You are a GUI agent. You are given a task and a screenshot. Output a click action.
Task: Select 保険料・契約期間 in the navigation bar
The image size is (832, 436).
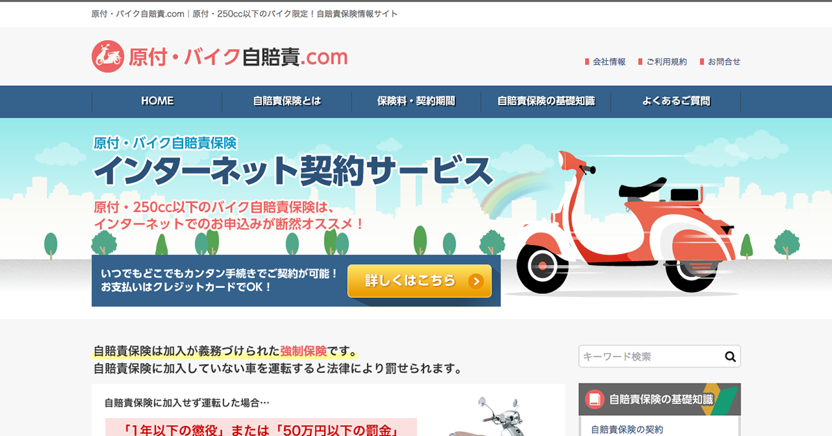coord(416,101)
